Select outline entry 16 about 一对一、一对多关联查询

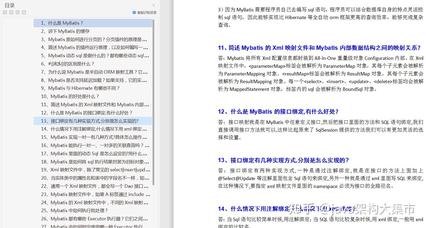[93, 145]
